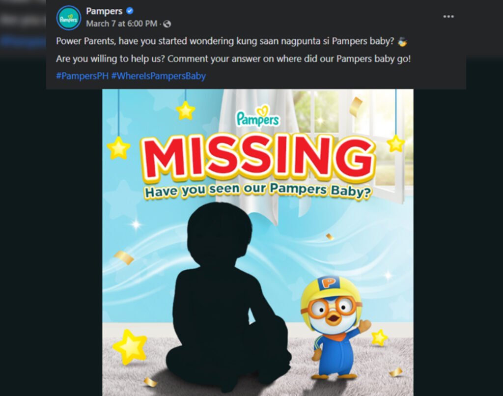Open the March 7 post timestamp
Image resolution: width=503 pixels, height=396 pixels.
[121, 24]
